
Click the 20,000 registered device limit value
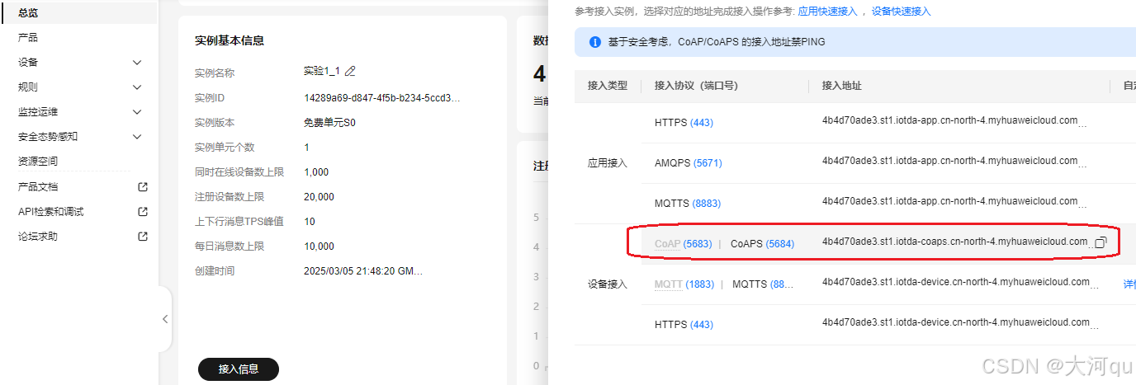pos(319,197)
